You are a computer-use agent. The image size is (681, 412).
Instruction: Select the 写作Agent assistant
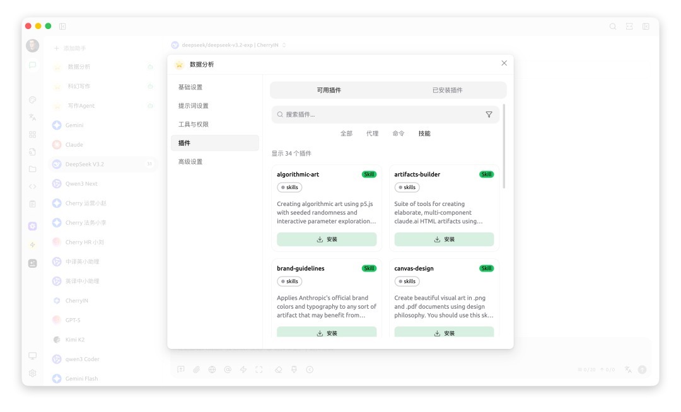pos(103,106)
